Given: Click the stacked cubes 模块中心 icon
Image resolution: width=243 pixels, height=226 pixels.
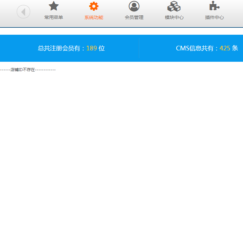Looking at the screenshot, I should pyautogui.click(x=174, y=6).
